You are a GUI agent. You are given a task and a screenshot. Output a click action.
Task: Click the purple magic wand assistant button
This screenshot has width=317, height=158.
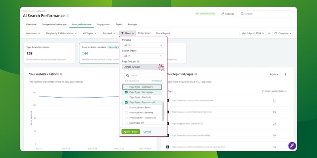(292, 145)
